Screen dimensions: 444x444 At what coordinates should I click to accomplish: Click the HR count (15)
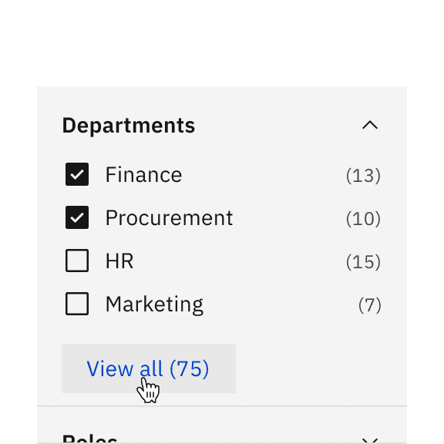point(363,262)
